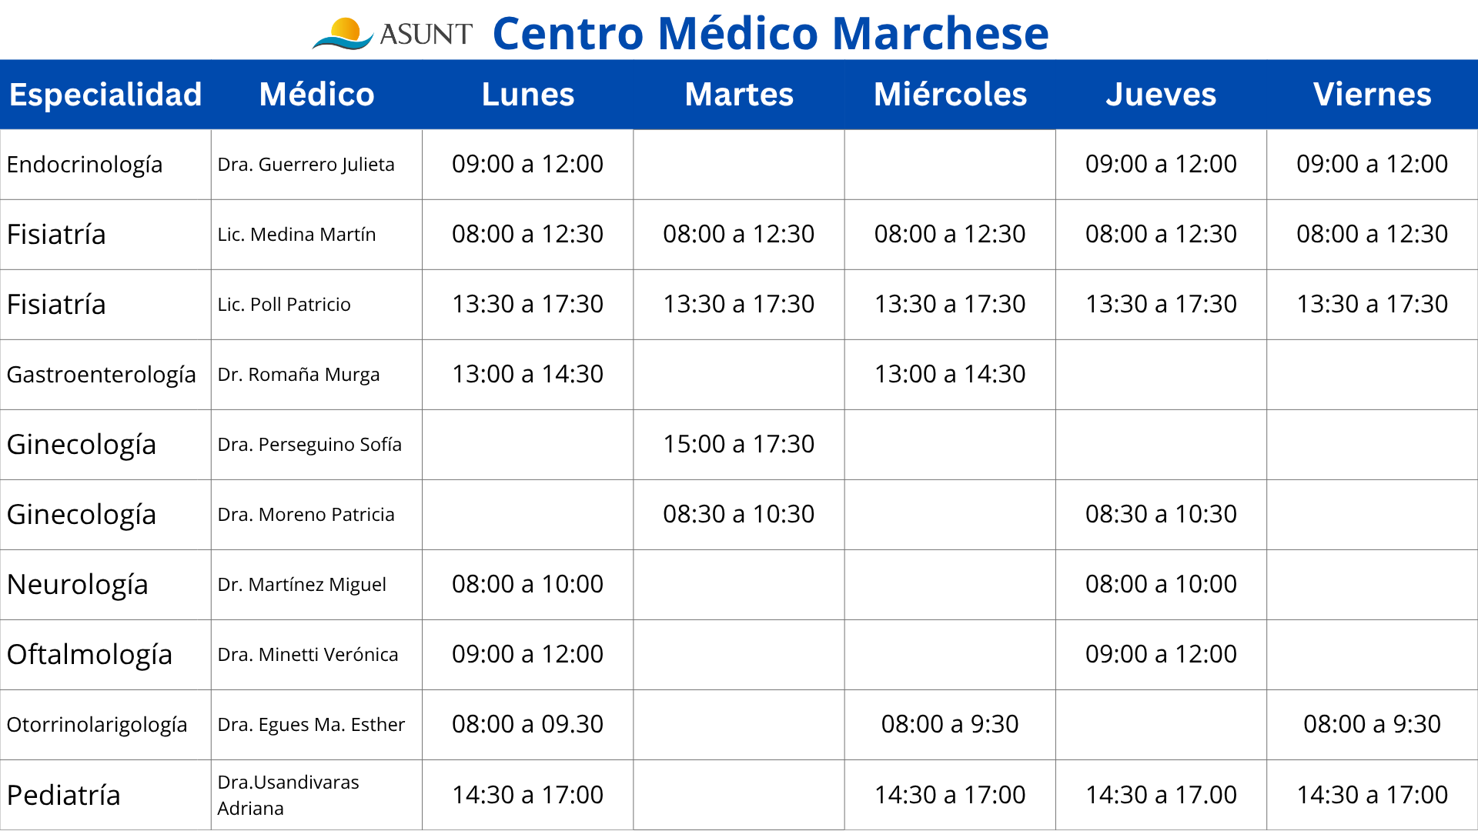Click the Lunes column header
This screenshot has width=1478, height=831.
(x=528, y=95)
